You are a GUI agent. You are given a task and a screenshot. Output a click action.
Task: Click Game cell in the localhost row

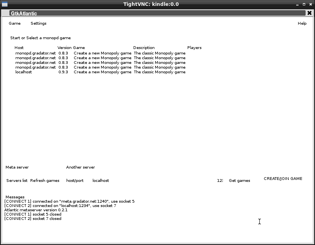[x=103, y=72]
